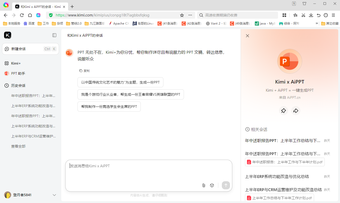The image size is (340, 203).
Task: Open the apps grid icon in toolbar
Action: point(284,15)
